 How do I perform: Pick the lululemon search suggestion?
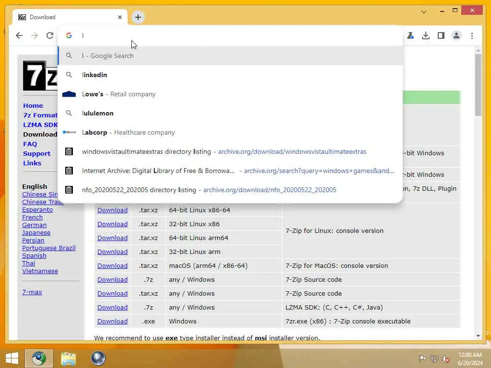(x=231, y=113)
